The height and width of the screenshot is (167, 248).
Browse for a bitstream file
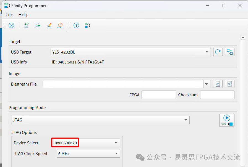pos(218,84)
